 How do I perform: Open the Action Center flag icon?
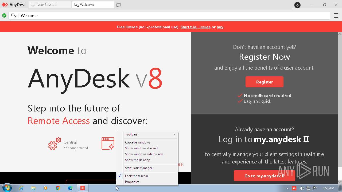point(315,188)
